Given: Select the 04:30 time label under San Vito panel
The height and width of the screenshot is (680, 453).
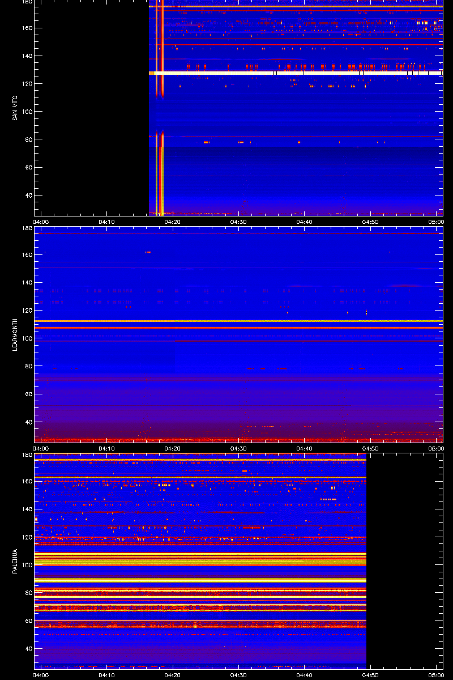Looking at the screenshot, I should tap(239, 222).
